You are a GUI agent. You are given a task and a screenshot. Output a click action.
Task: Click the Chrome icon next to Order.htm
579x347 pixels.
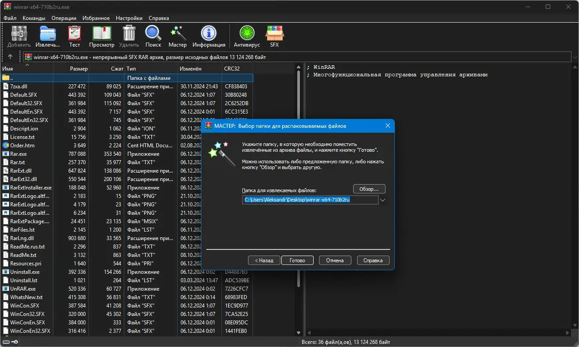6,146
